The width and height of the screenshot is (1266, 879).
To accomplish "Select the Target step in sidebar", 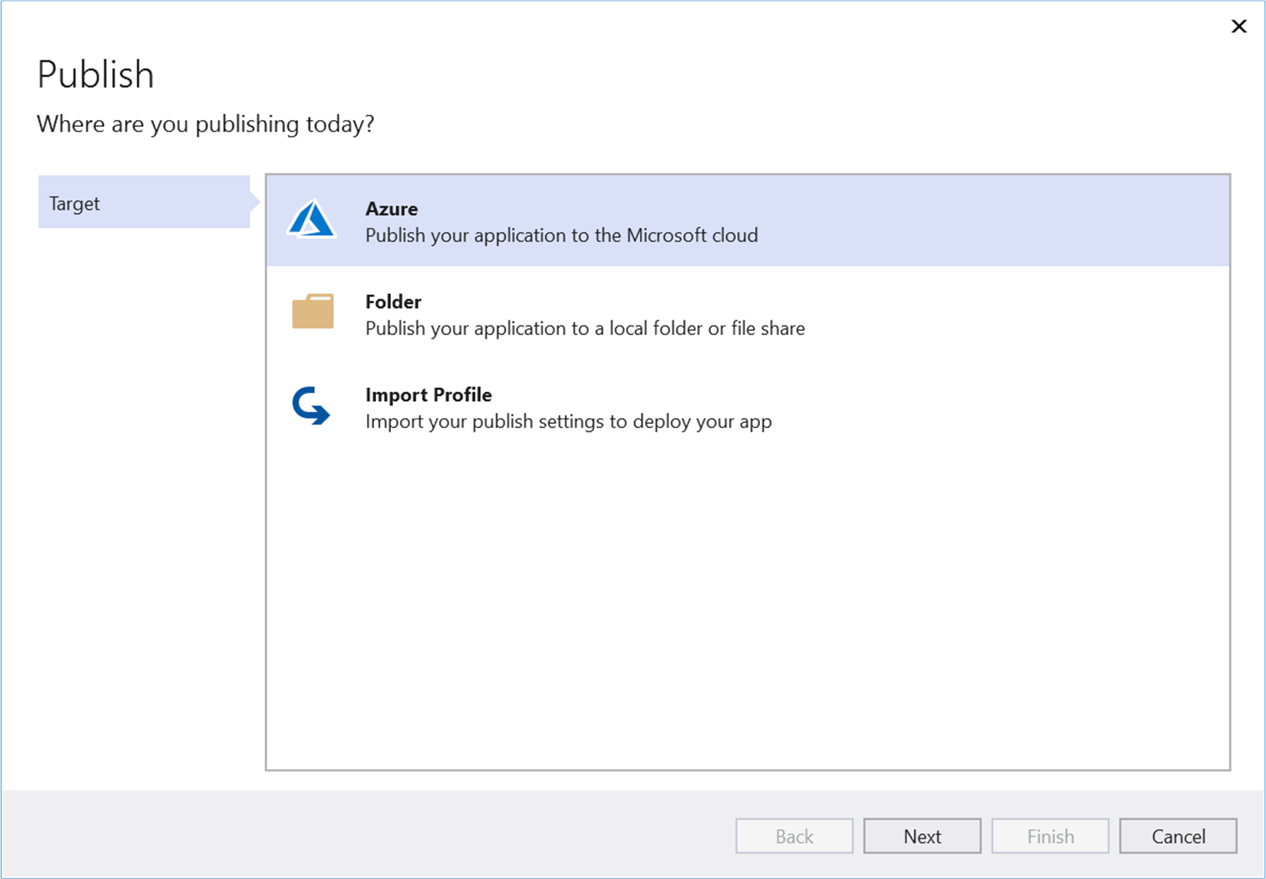I will click(145, 202).
